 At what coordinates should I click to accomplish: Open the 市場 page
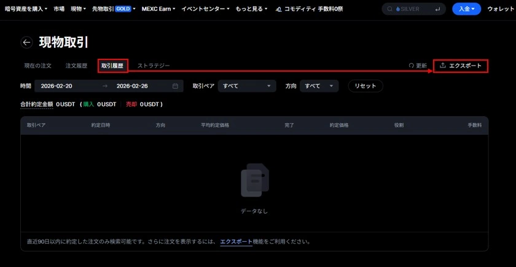point(59,9)
